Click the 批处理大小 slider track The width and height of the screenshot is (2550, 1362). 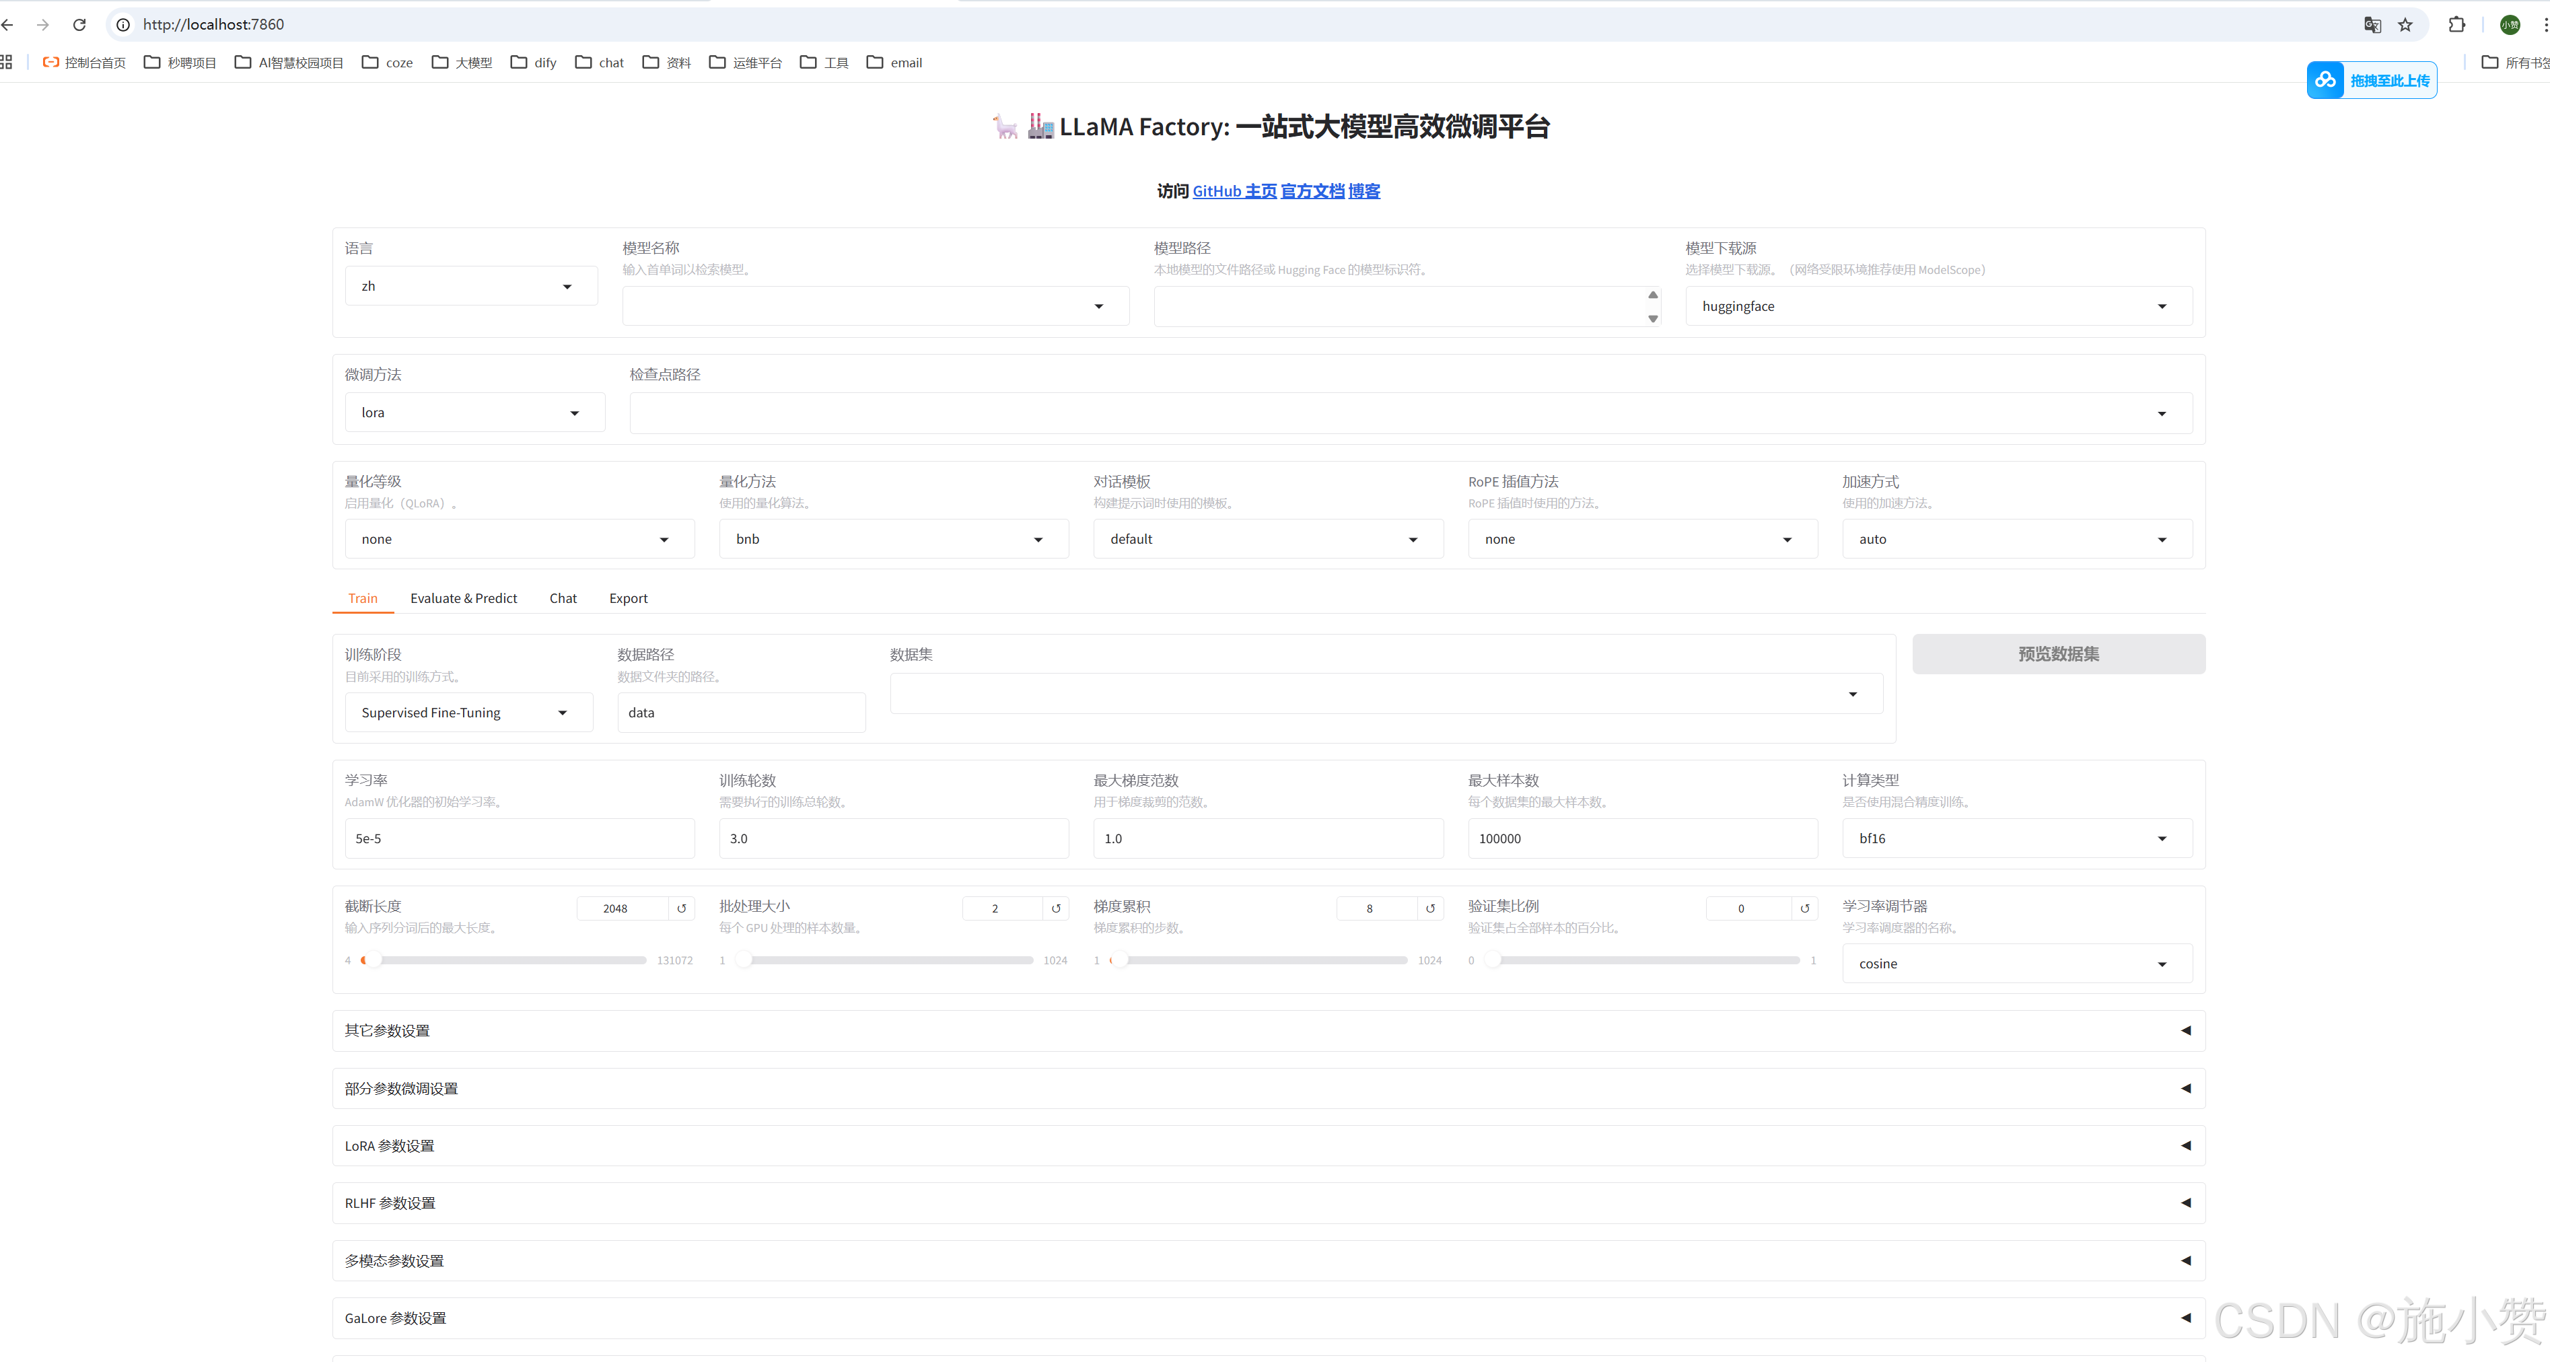(x=884, y=960)
